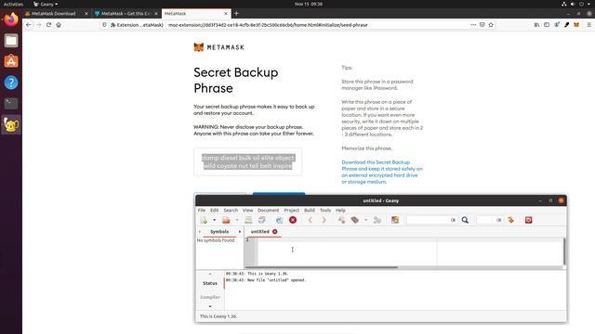This screenshot has width=595, height=334.
Task: Close the active MetaMask browser tab
Action: [x=226, y=13]
